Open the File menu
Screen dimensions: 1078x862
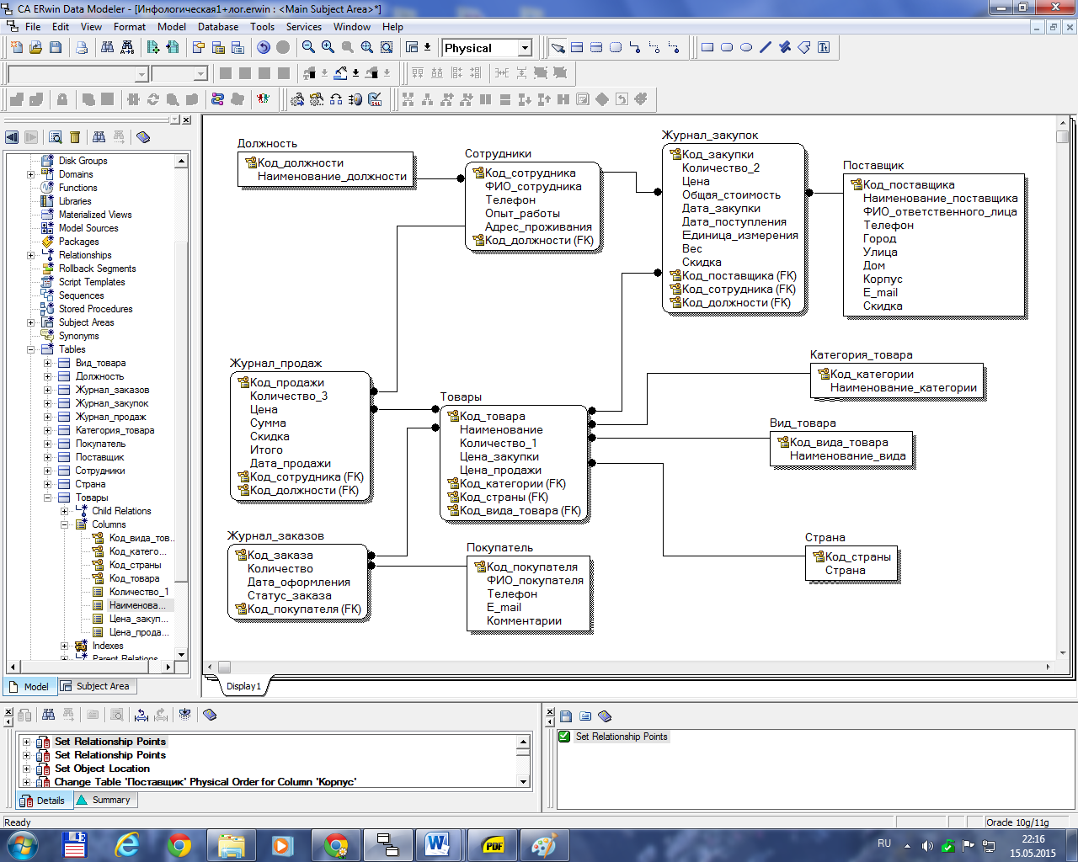(x=33, y=27)
